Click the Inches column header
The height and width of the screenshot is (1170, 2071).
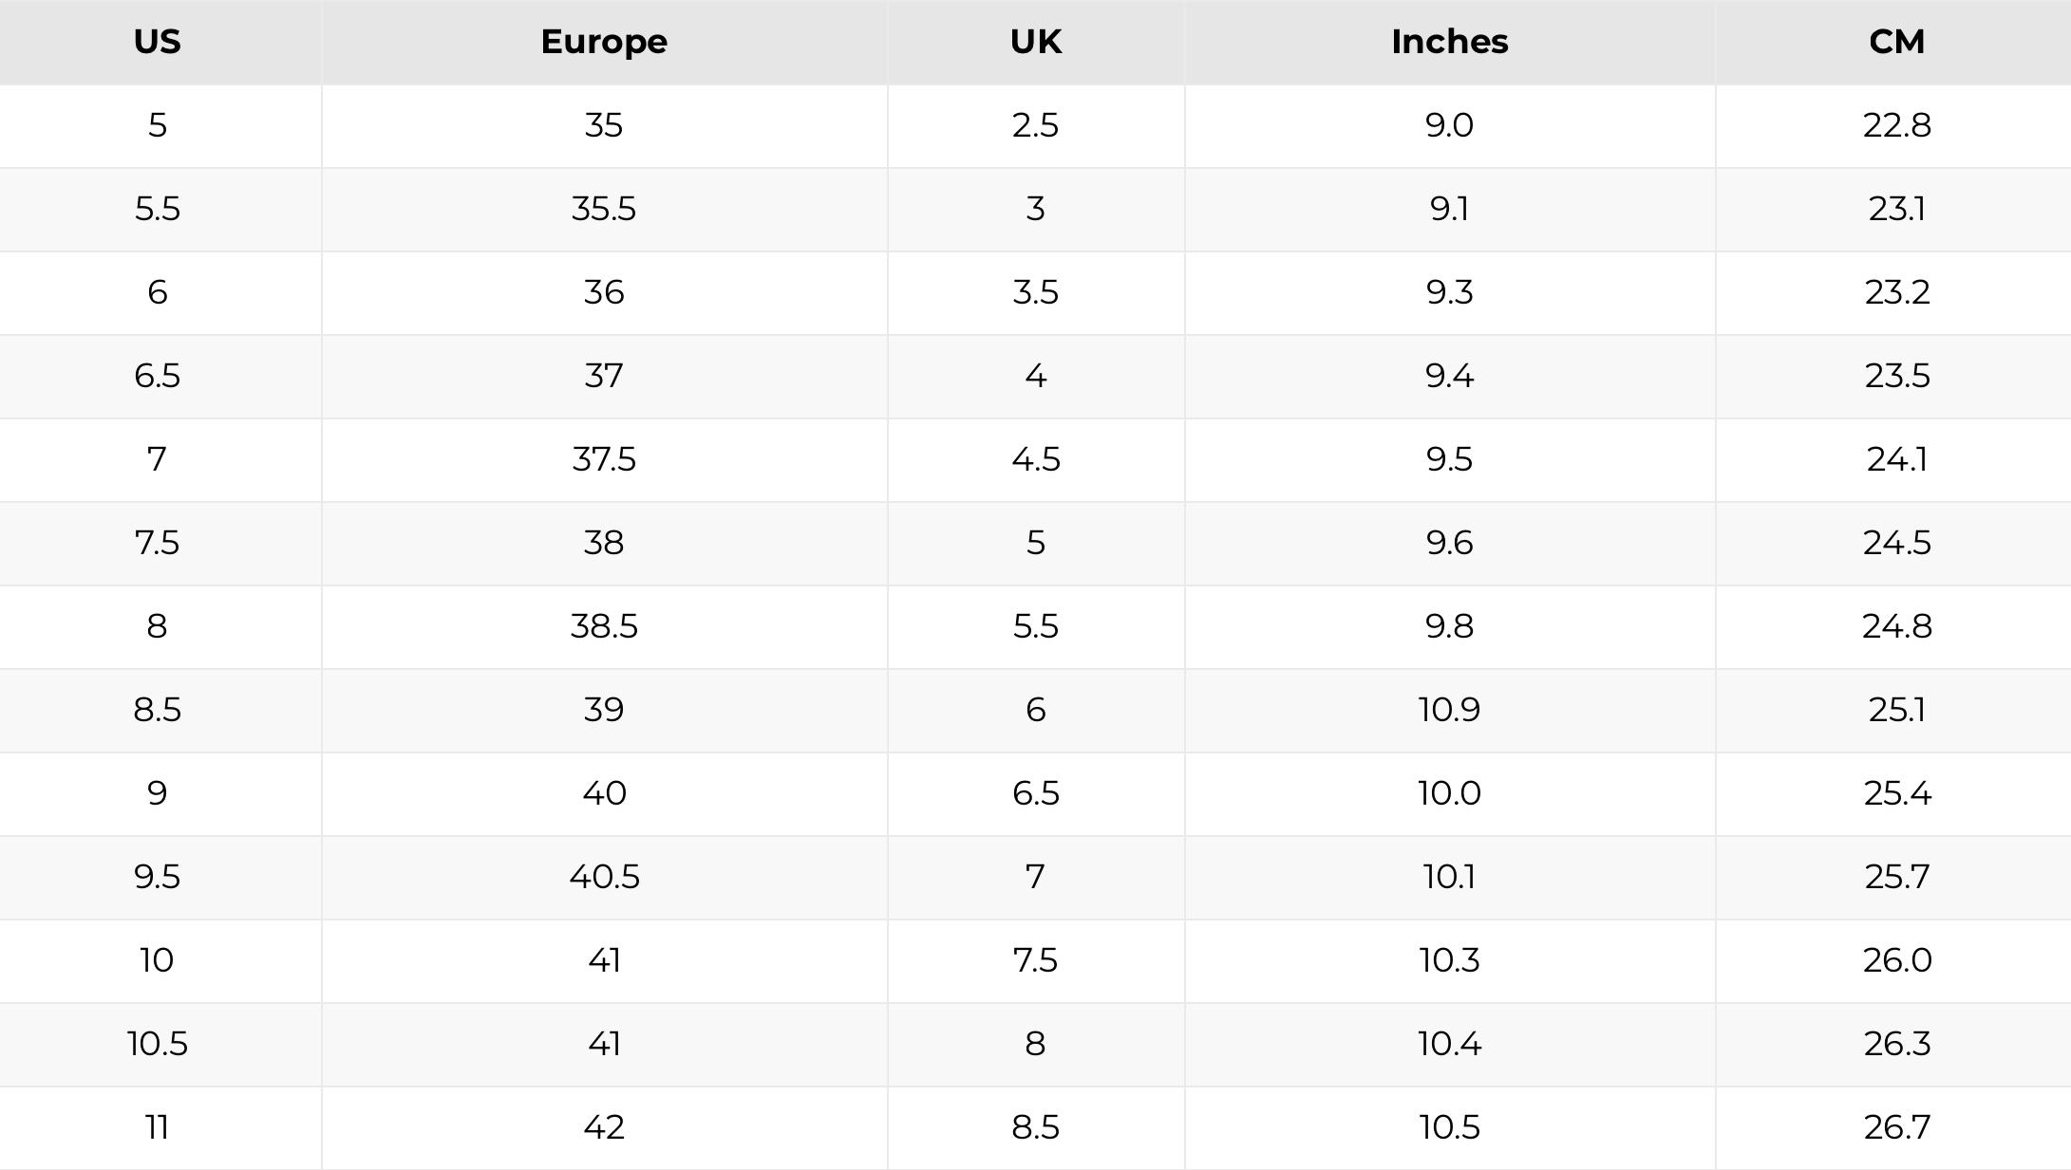[x=1449, y=42]
